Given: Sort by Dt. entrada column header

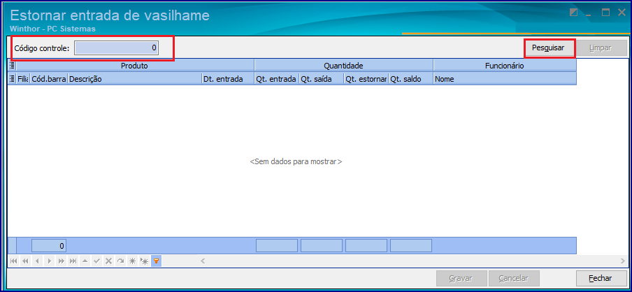Looking at the screenshot, I should [x=228, y=79].
